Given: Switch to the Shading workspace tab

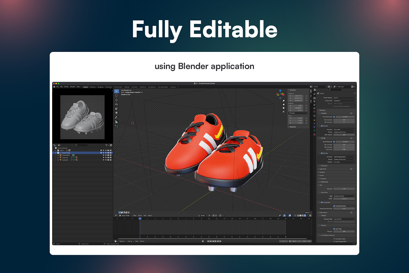Looking at the screenshot, I should 126,87.
